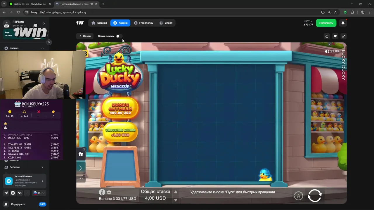Open notifications bell icon

point(343,23)
